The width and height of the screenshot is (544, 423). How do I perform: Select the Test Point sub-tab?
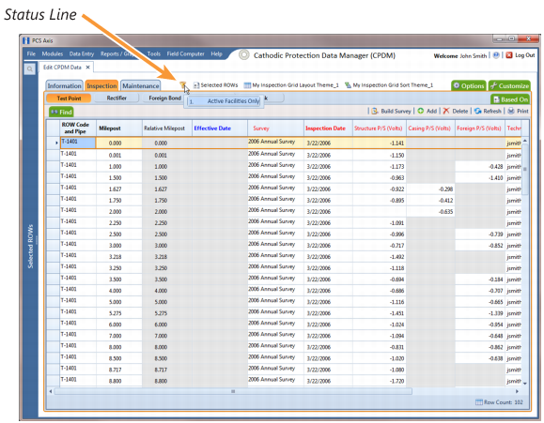69,98
